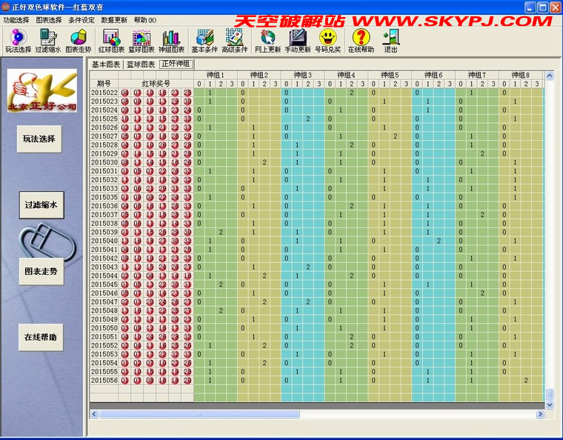This screenshot has width=563, height=440.
Task: Open the 蓝球图表 toolbar icon
Action: [141, 41]
